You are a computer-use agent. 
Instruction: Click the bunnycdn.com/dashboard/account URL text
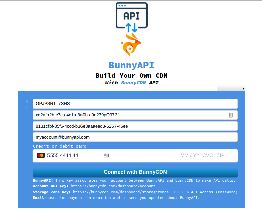[113, 186]
